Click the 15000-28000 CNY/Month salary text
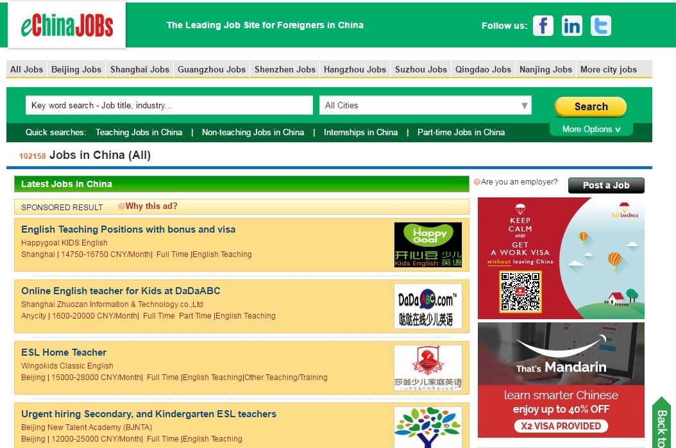This screenshot has height=448, width=676. (96, 377)
